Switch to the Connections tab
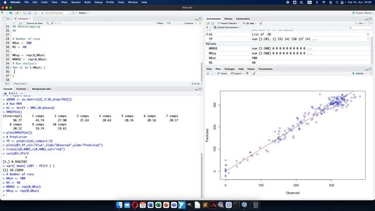Viewport: 375px width, 211px height. [x=243, y=19]
